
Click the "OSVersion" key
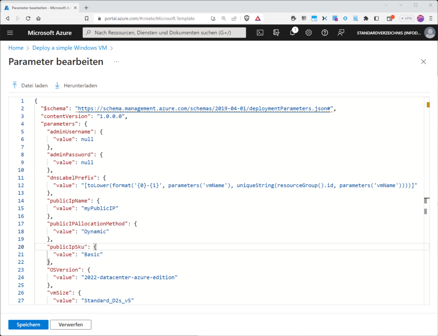64,270
